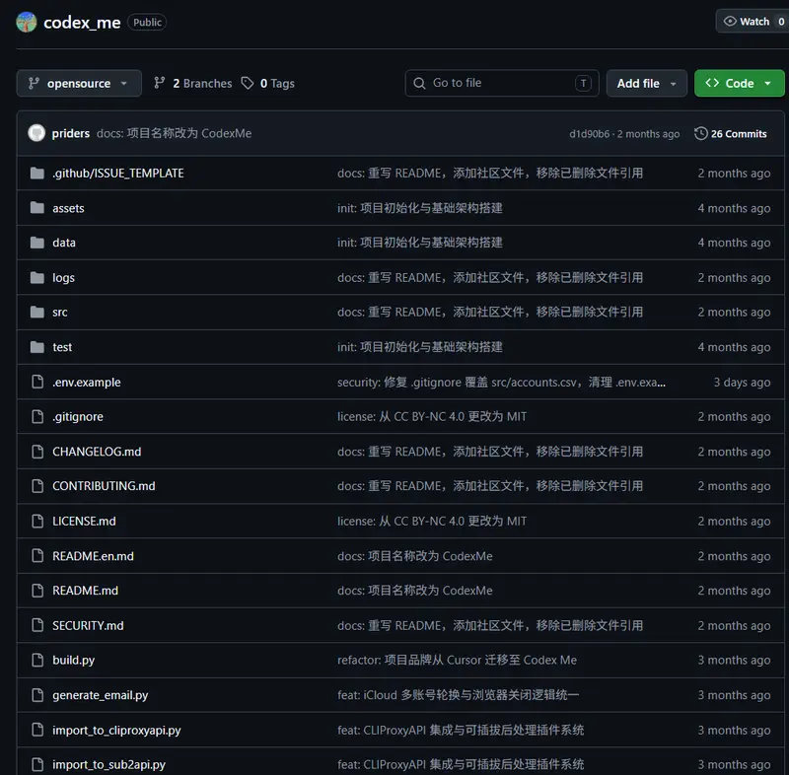Viewport: 789px width, 775px height.
Task: View the 0 Tags page
Action: click(x=267, y=83)
